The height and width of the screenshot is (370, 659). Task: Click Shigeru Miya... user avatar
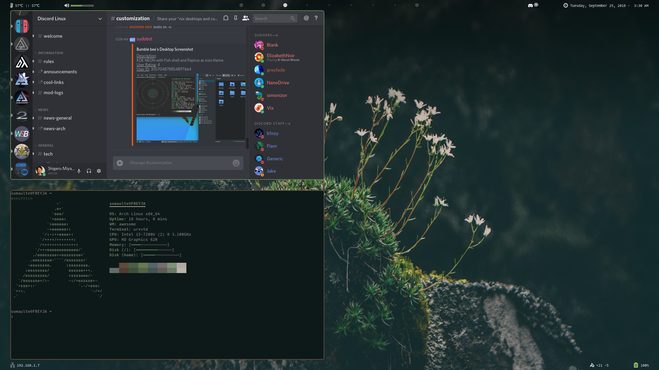pyautogui.click(x=40, y=171)
